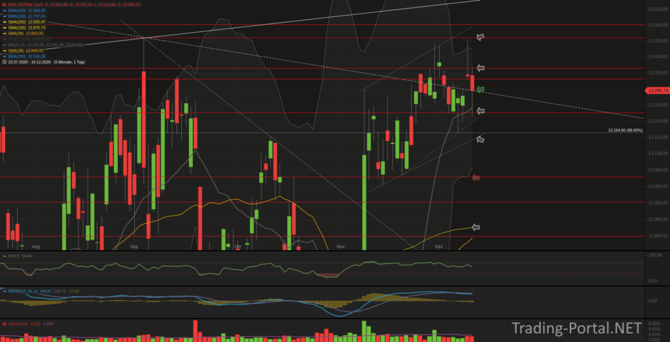Click the Nov label on the time axis

coord(340,247)
